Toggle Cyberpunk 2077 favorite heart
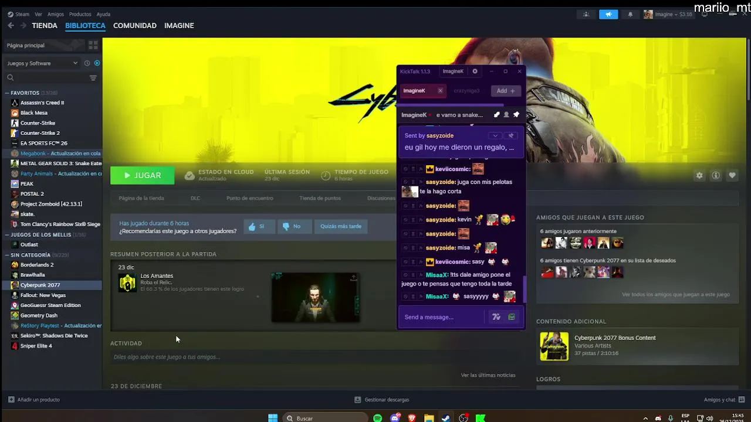 coord(732,175)
